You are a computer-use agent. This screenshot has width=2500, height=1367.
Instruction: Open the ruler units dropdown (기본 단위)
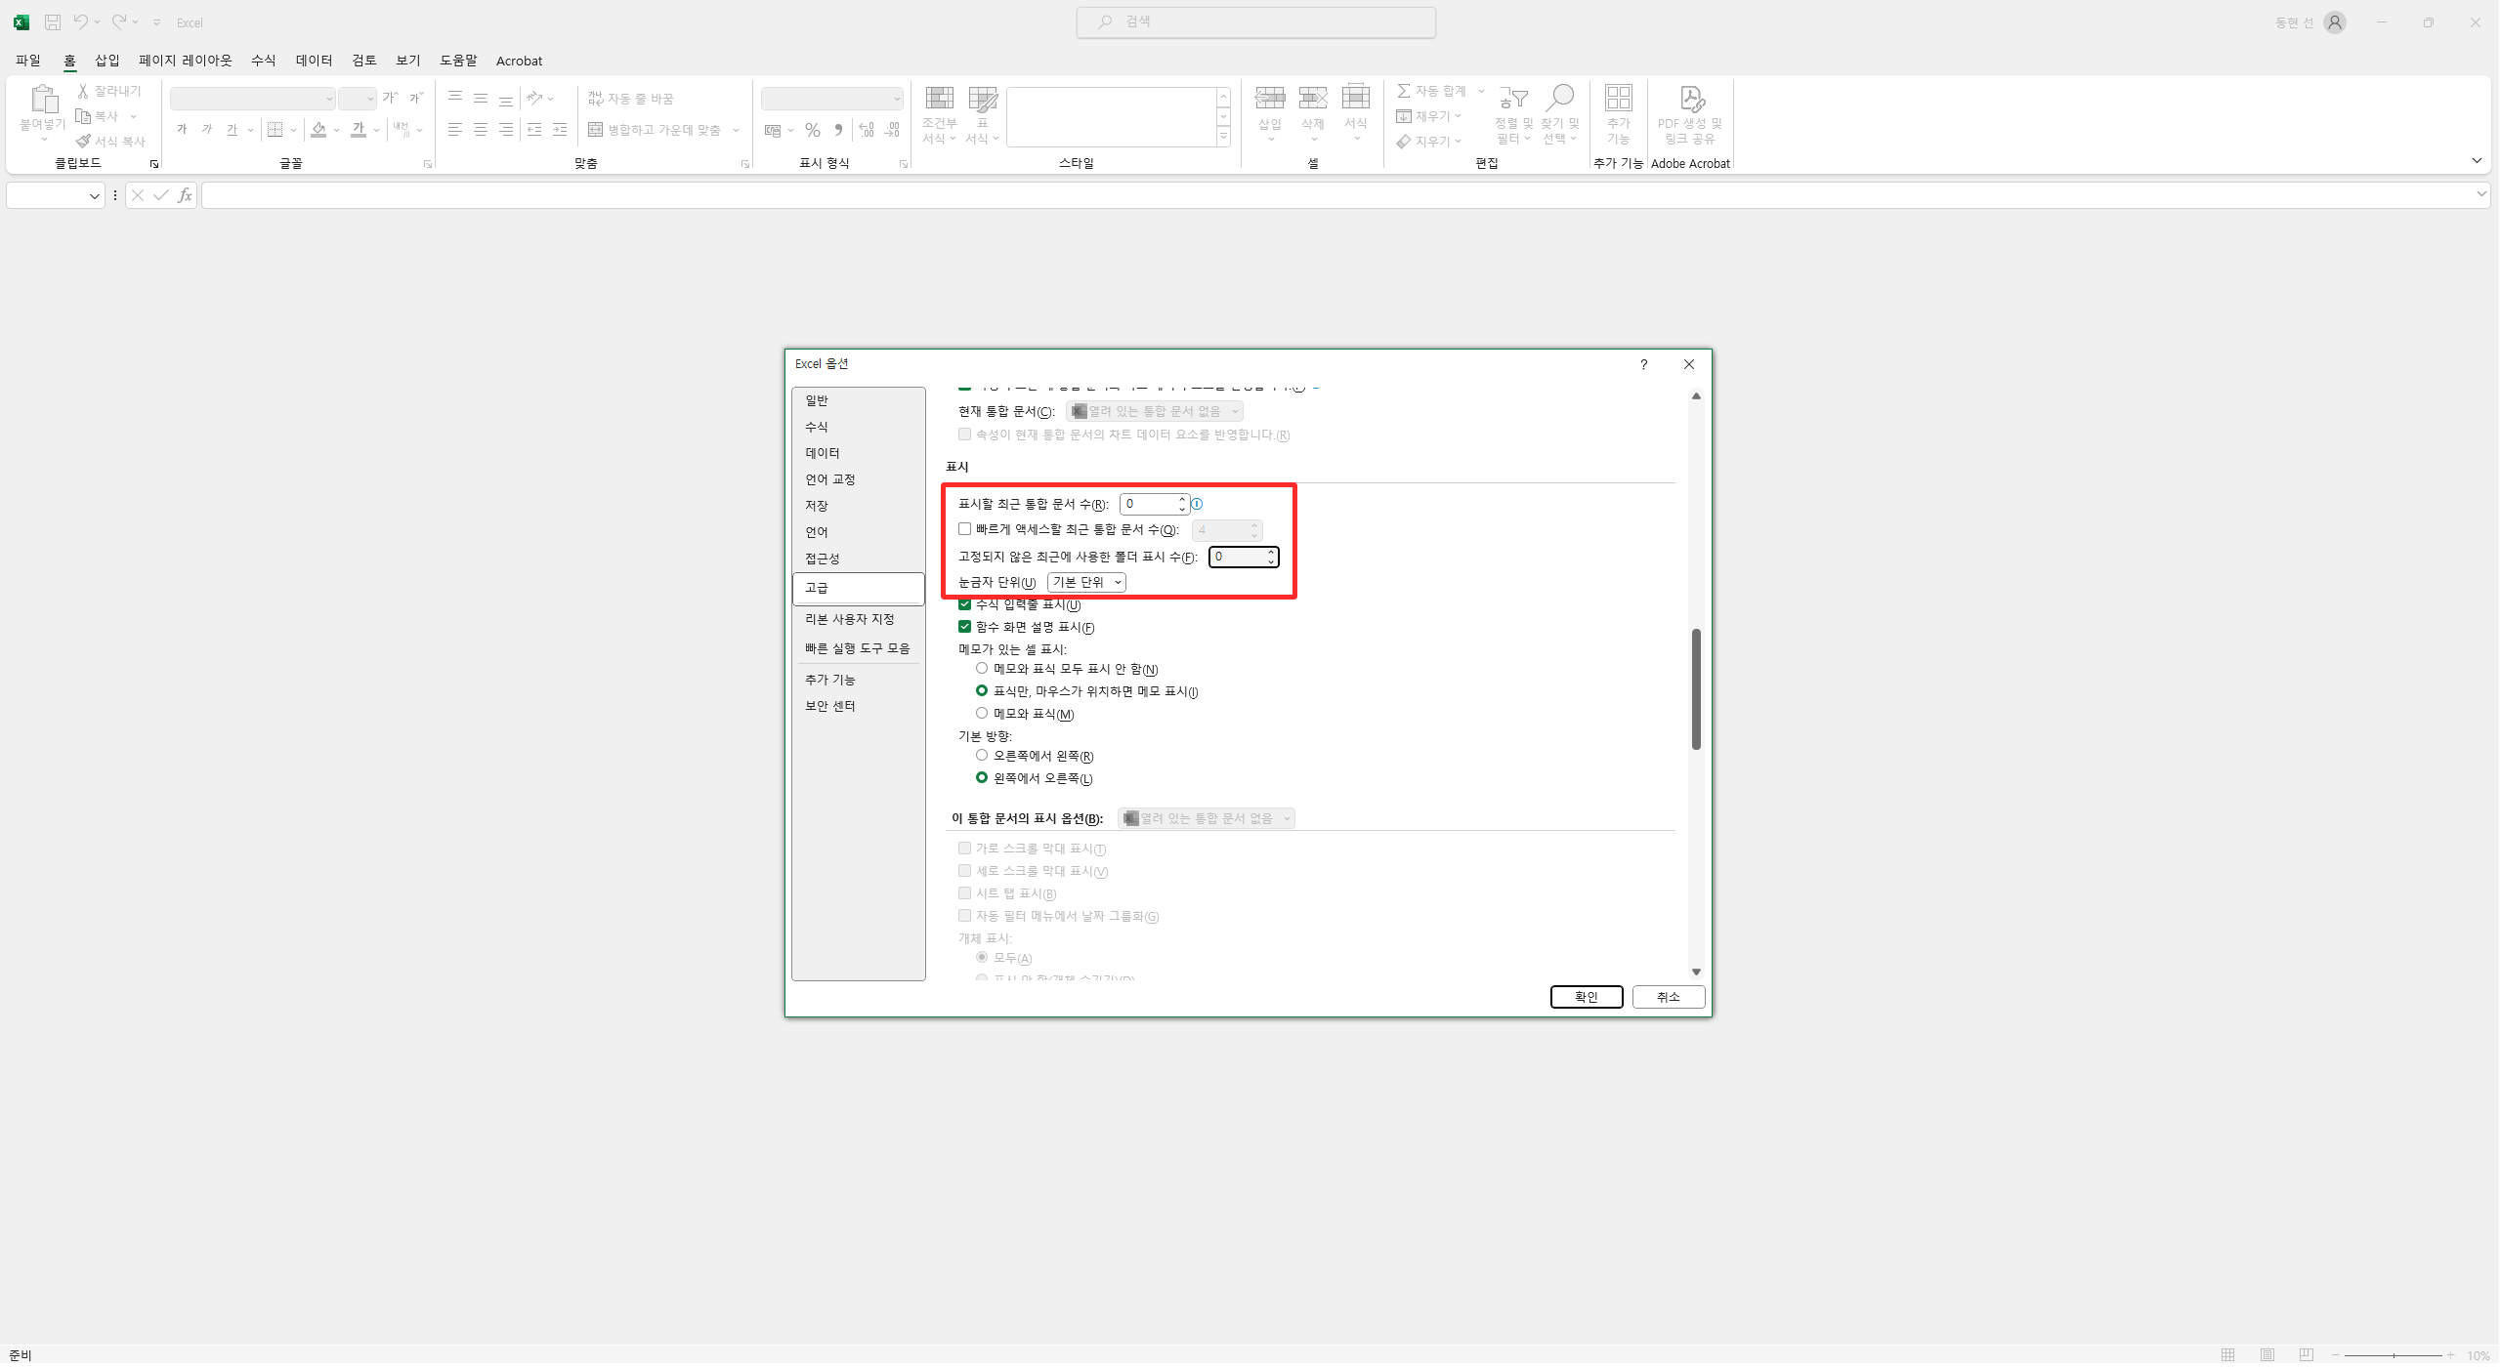click(1086, 582)
